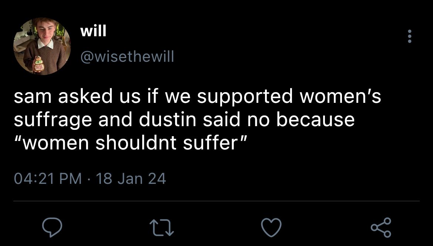
Task: Tap the word "women's" in the first line
Action: click(x=340, y=96)
